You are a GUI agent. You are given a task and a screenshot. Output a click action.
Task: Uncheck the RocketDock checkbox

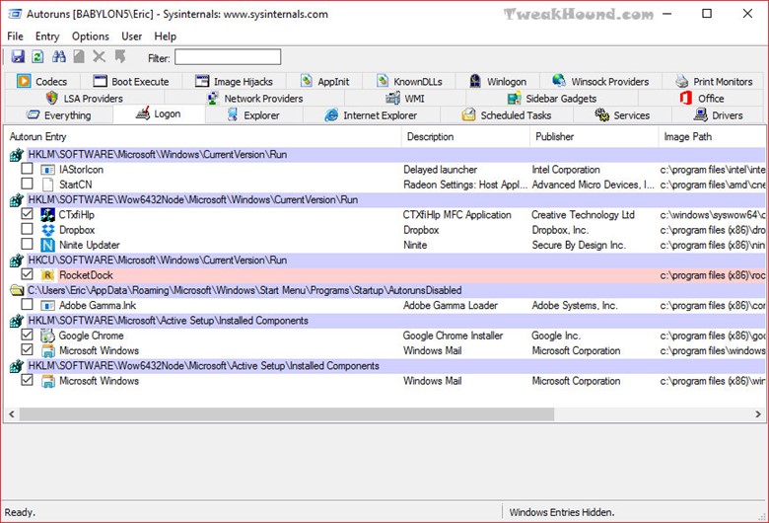click(x=27, y=274)
